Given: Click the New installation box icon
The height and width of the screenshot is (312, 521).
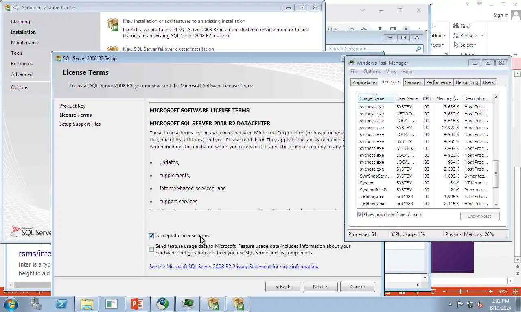Looking at the screenshot, I should (x=113, y=24).
